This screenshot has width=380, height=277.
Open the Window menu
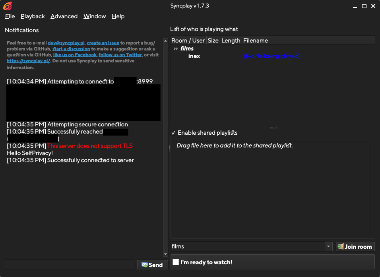click(95, 16)
